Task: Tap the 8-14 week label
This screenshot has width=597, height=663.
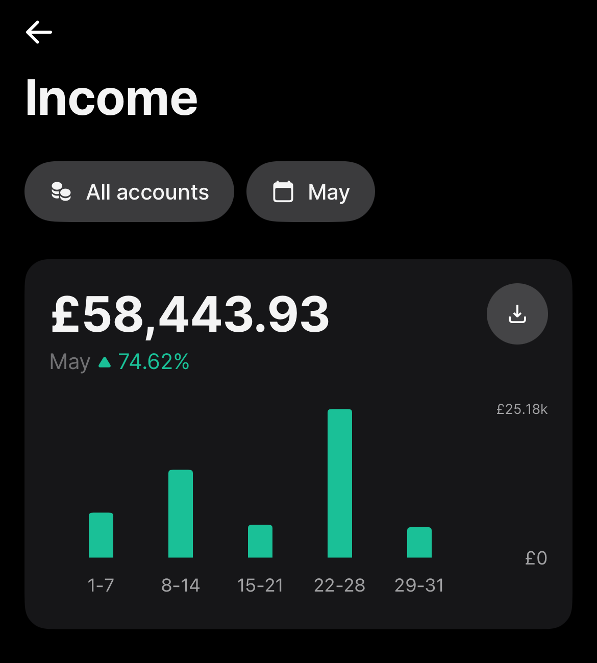Action: 181,585
